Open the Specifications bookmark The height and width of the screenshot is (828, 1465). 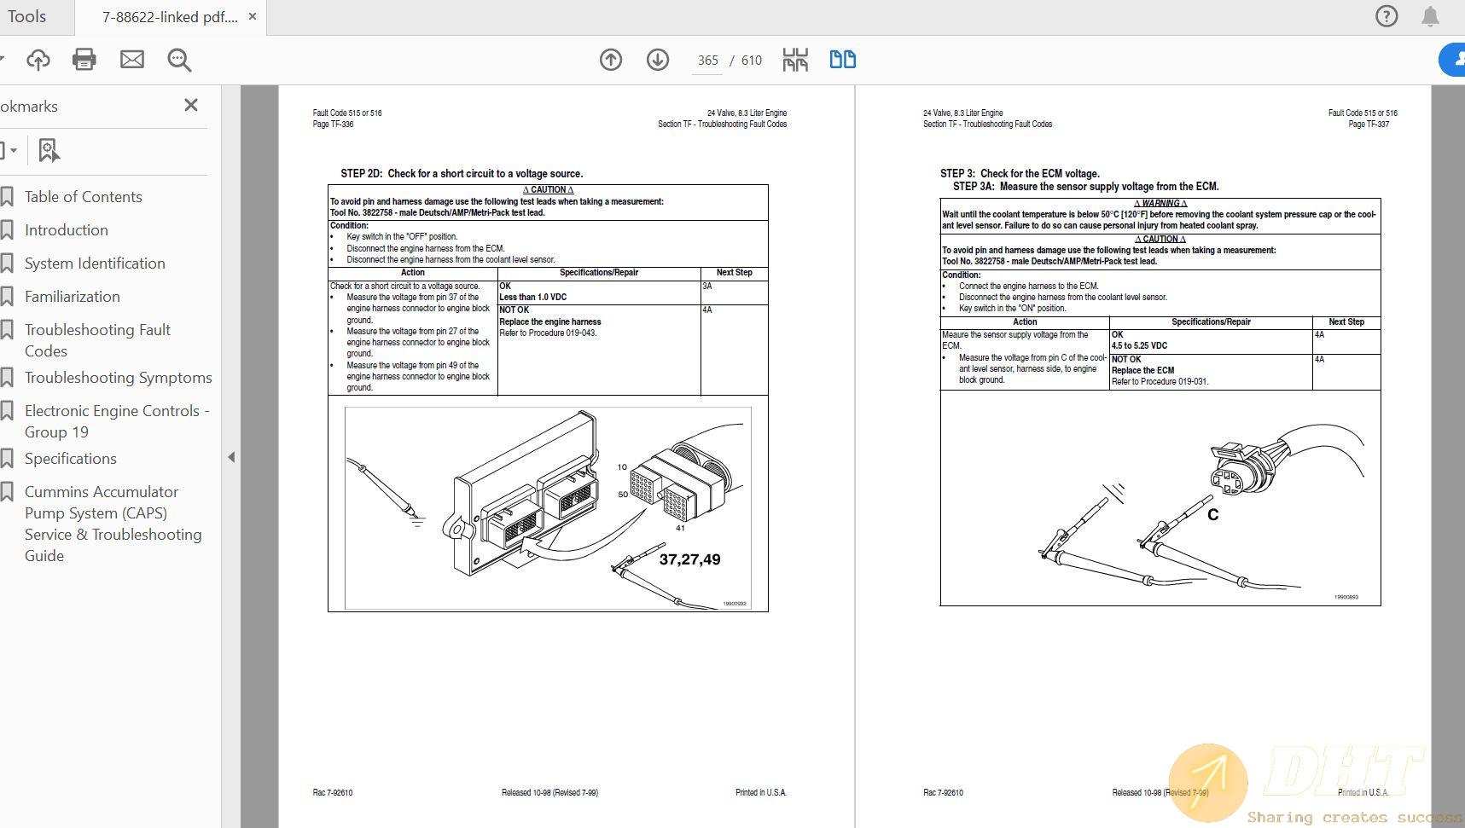tap(71, 459)
